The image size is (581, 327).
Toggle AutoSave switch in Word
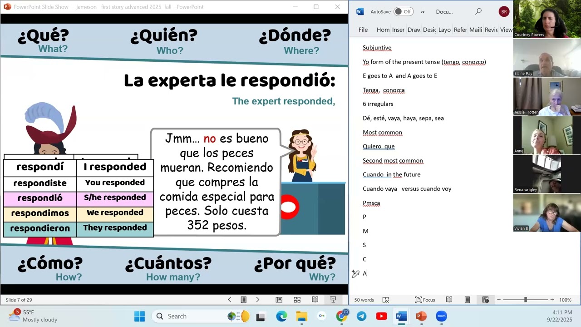point(404,12)
